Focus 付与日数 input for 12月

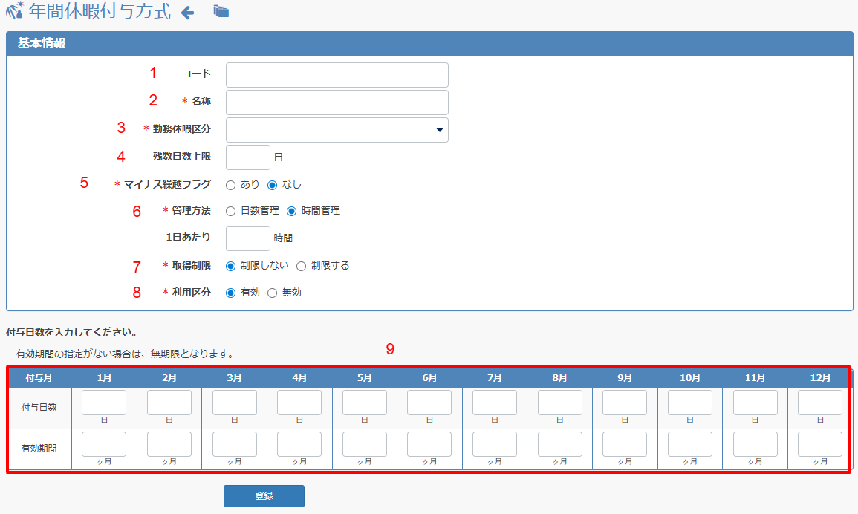[x=820, y=403]
